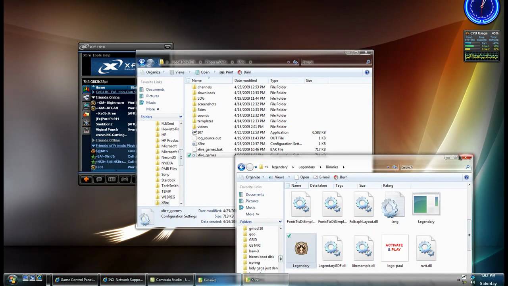
Task: Open Documents link in Xfire folder window
Action: 155,89
